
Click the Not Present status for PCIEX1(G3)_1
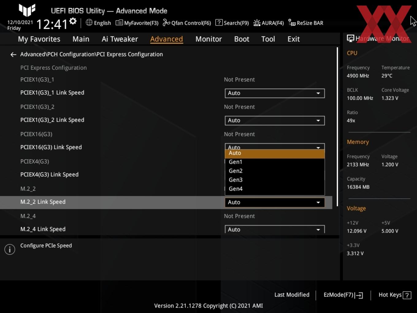[x=239, y=79]
